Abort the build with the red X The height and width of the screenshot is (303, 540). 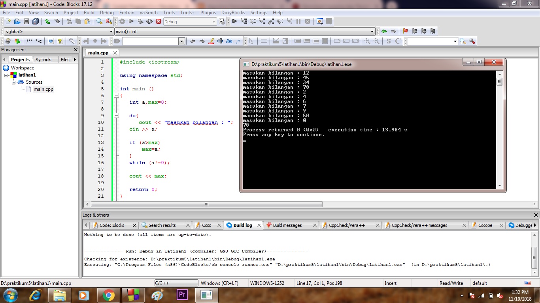click(x=159, y=21)
